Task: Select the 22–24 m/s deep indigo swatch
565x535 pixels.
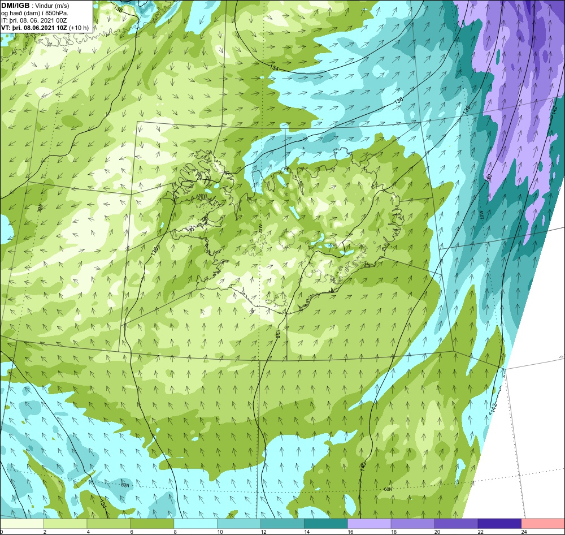Action: coord(499,523)
